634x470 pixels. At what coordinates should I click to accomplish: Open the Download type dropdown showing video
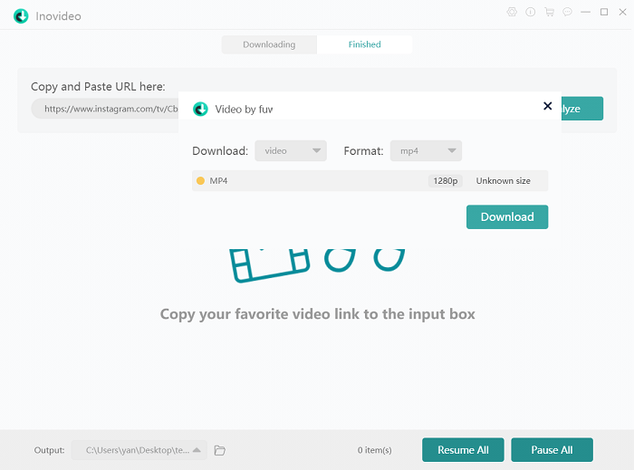click(291, 150)
